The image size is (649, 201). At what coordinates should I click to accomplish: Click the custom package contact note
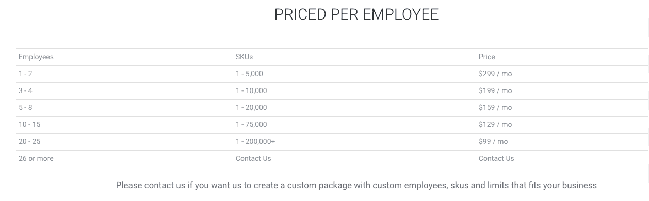pyautogui.click(x=356, y=185)
